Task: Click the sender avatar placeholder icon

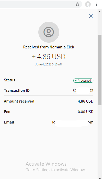Action: (x=49, y=32)
